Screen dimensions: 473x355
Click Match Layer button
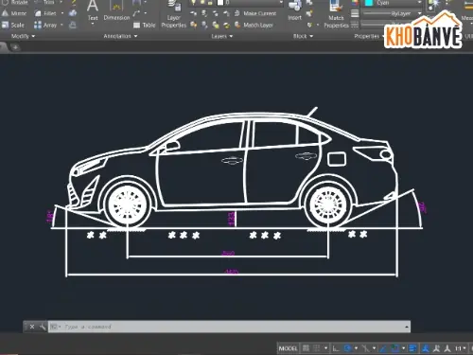(x=254, y=25)
